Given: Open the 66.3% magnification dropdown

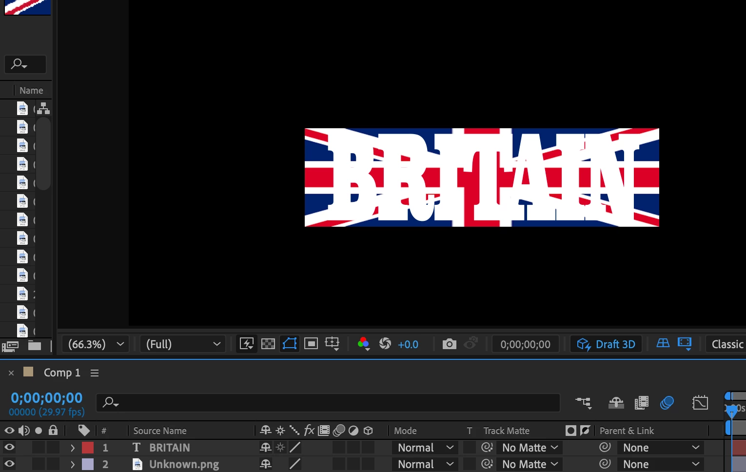Looking at the screenshot, I should pos(96,344).
